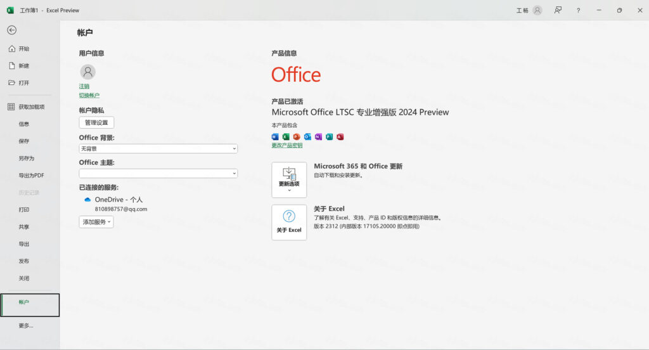The height and width of the screenshot is (350, 649).
Task: Click the Publisher product icon
Action: tap(330, 137)
